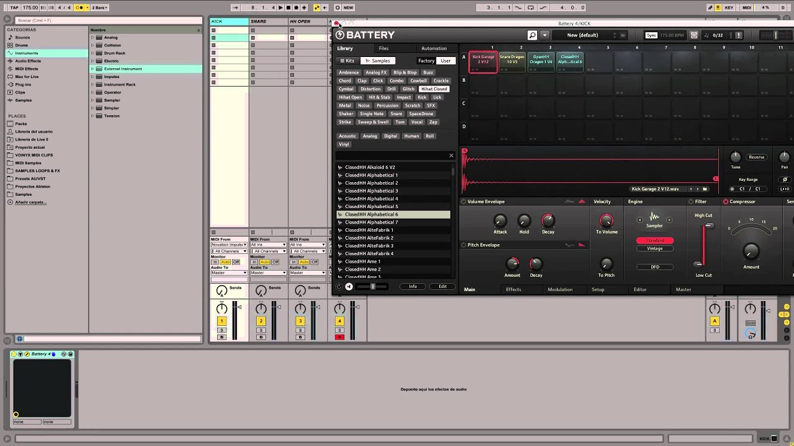Image resolution: width=794 pixels, height=446 pixels.
Task: Select the Standard engine mode
Action: (x=655, y=240)
